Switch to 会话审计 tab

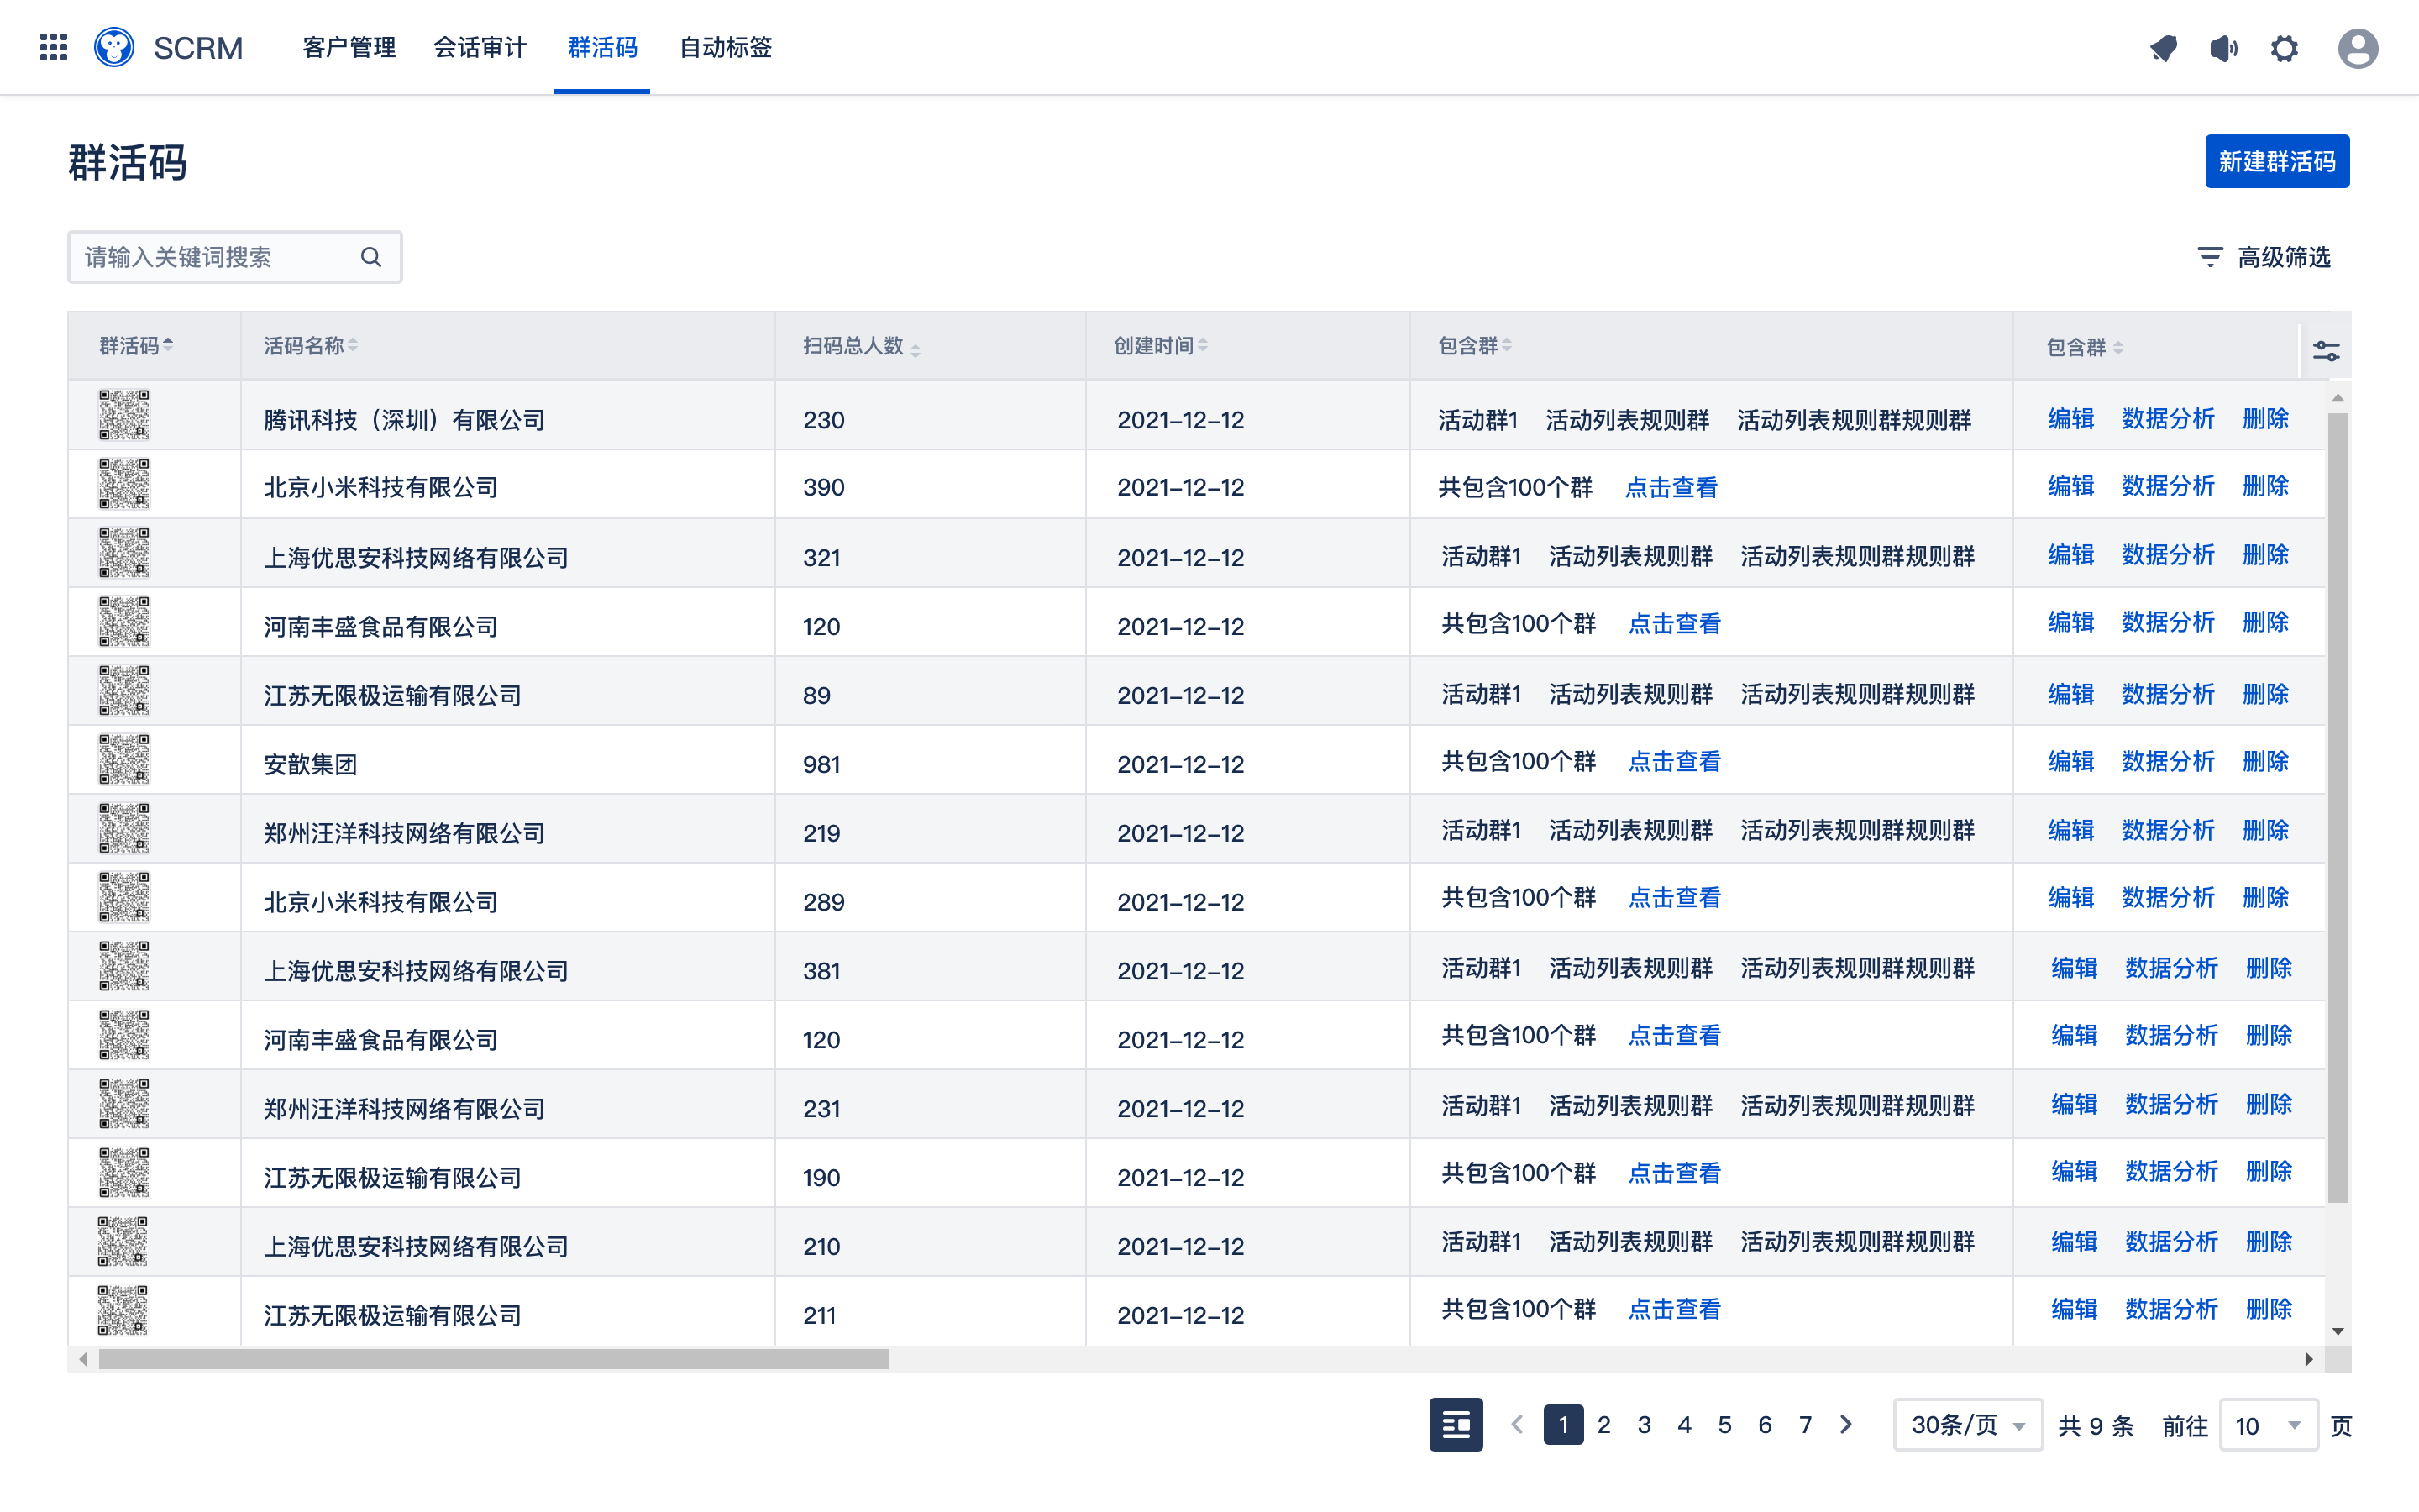480,47
